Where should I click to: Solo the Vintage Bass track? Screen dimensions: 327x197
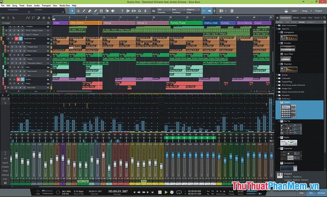16,47
